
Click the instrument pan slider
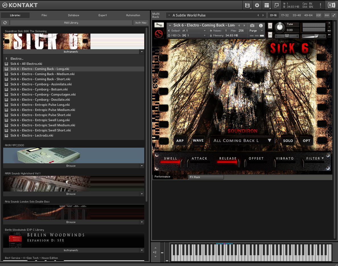tap(287, 36)
